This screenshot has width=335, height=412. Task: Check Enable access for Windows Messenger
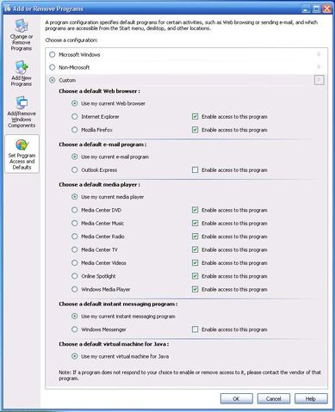(x=195, y=329)
